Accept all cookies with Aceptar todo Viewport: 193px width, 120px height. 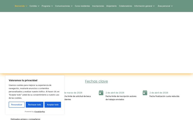pos(53,105)
